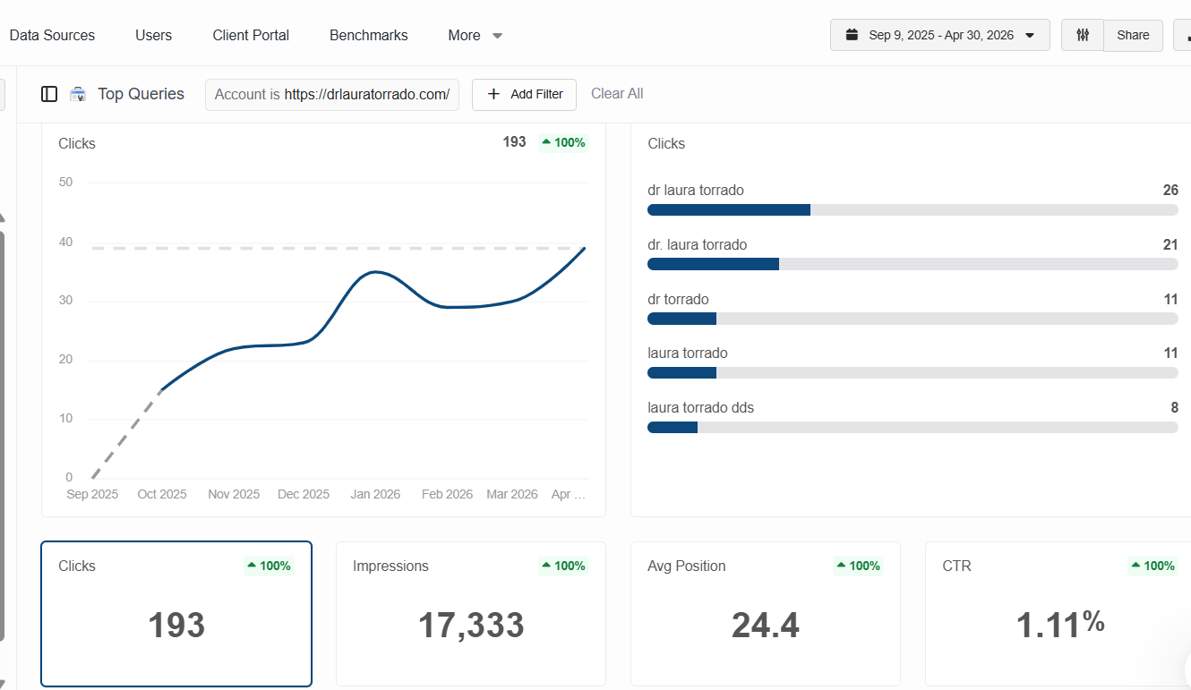The image size is (1191, 690).
Task: Click the 100% change badge on Impressions
Action: (563, 566)
